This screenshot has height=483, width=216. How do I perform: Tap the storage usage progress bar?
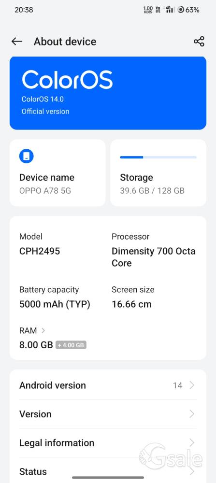[x=158, y=157]
